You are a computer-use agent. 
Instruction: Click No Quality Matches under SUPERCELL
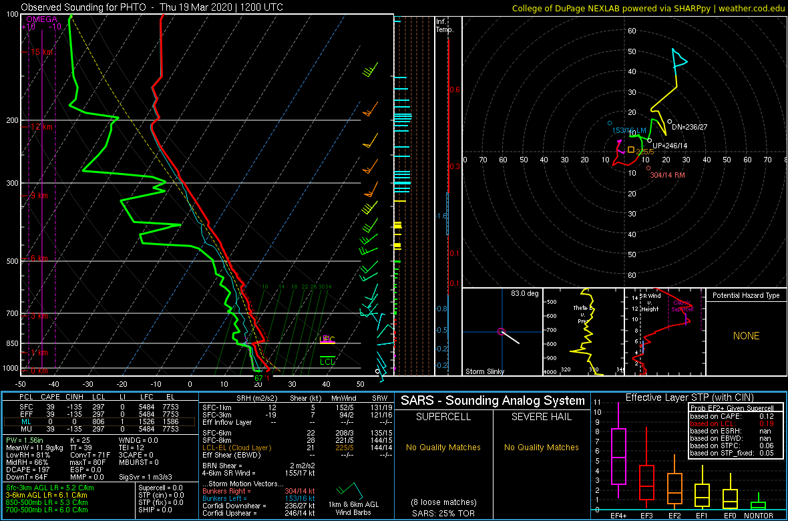tap(443, 447)
